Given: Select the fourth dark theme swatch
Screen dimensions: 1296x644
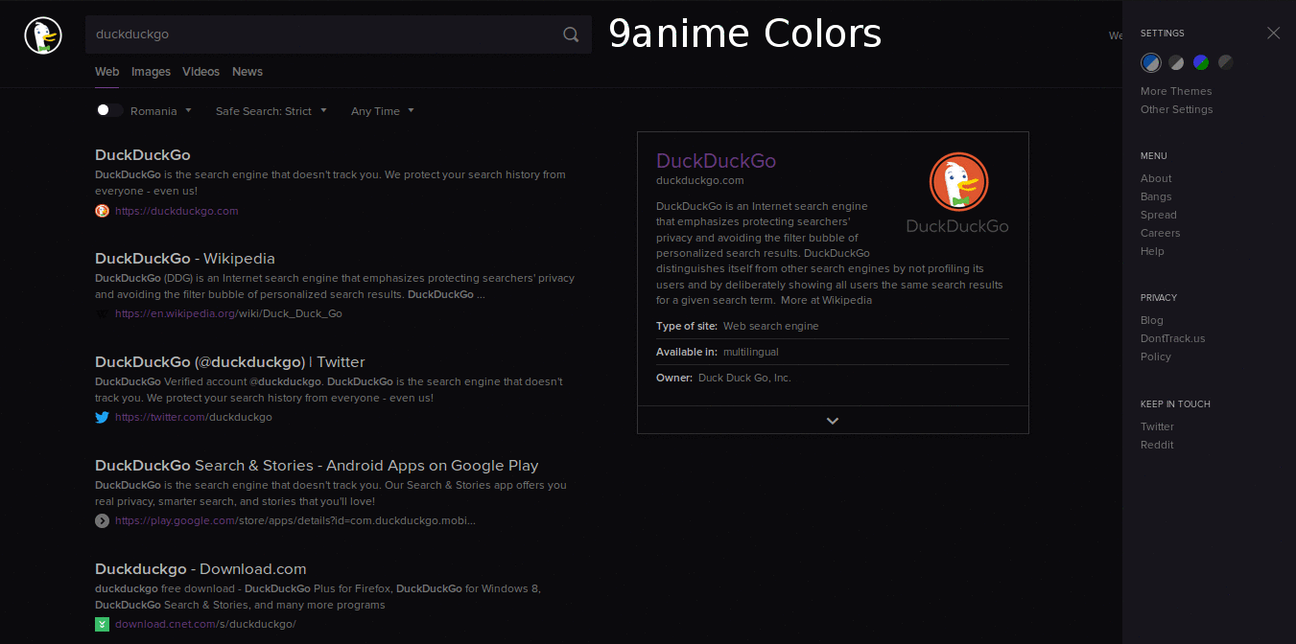Looking at the screenshot, I should (x=1226, y=62).
